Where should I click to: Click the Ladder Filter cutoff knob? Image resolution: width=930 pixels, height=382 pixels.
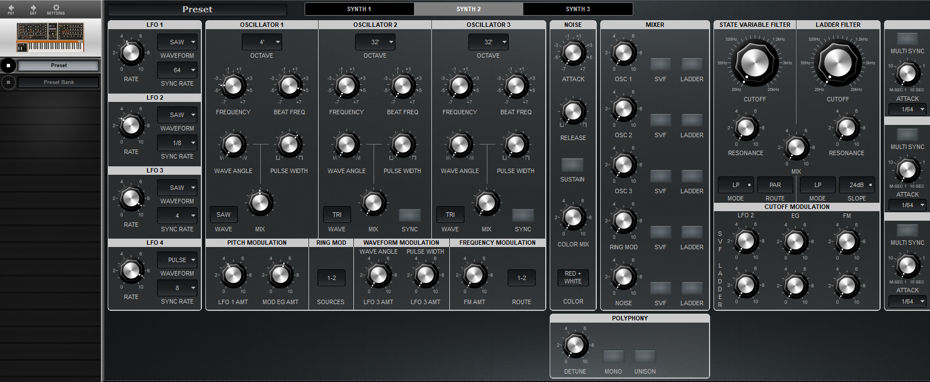(837, 62)
